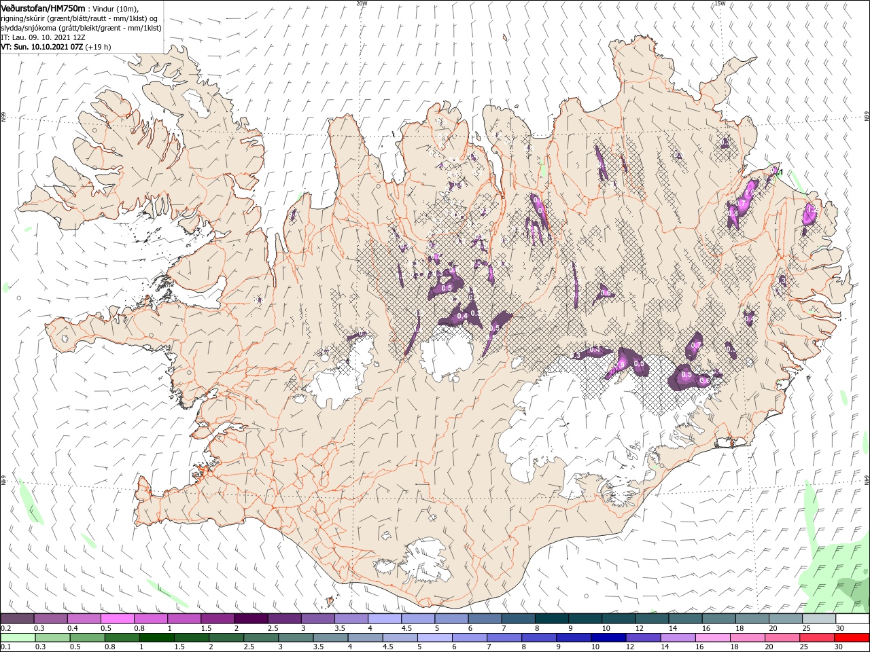Pick the upper-row swatch between 20 and 25
This screenshot has height=652, width=870.
[784, 619]
